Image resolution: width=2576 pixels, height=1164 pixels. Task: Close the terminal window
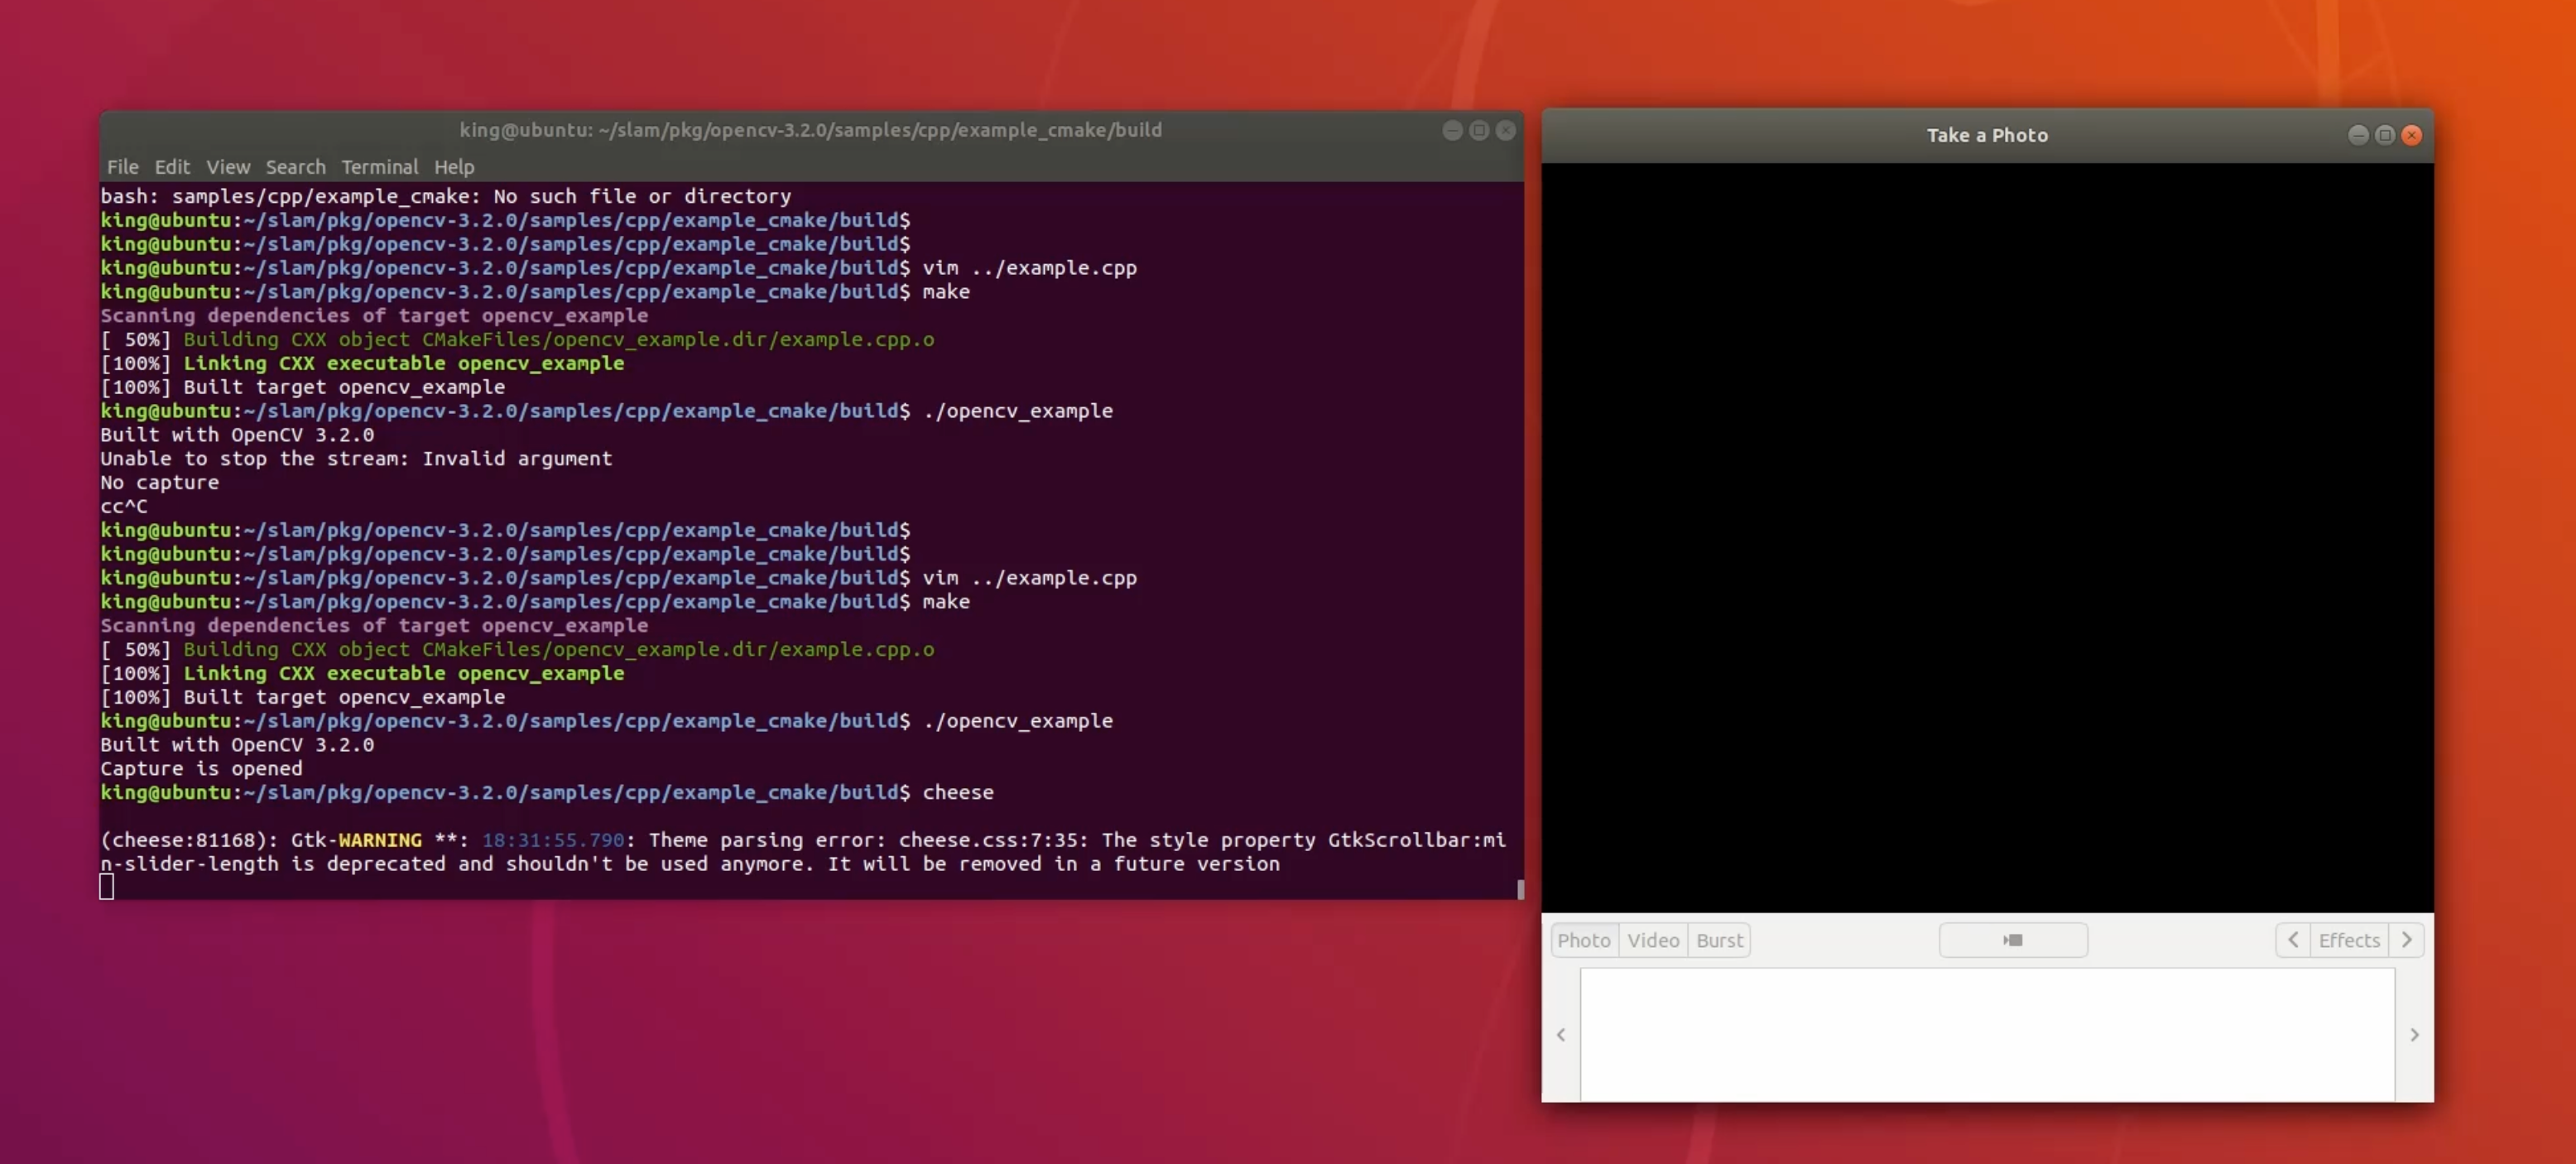(1506, 130)
